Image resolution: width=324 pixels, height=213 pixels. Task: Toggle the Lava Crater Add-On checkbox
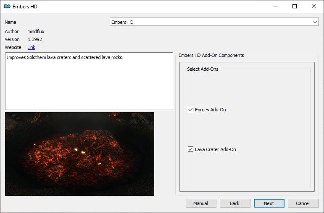click(x=190, y=149)
